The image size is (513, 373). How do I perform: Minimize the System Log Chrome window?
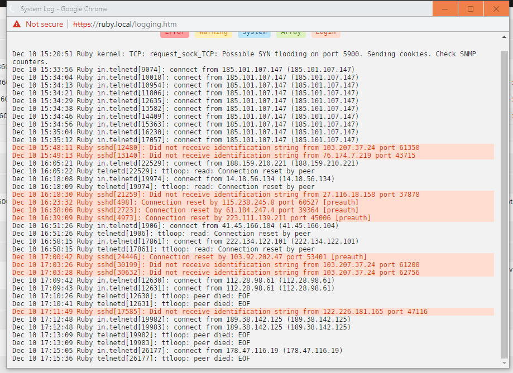point(445,9)
